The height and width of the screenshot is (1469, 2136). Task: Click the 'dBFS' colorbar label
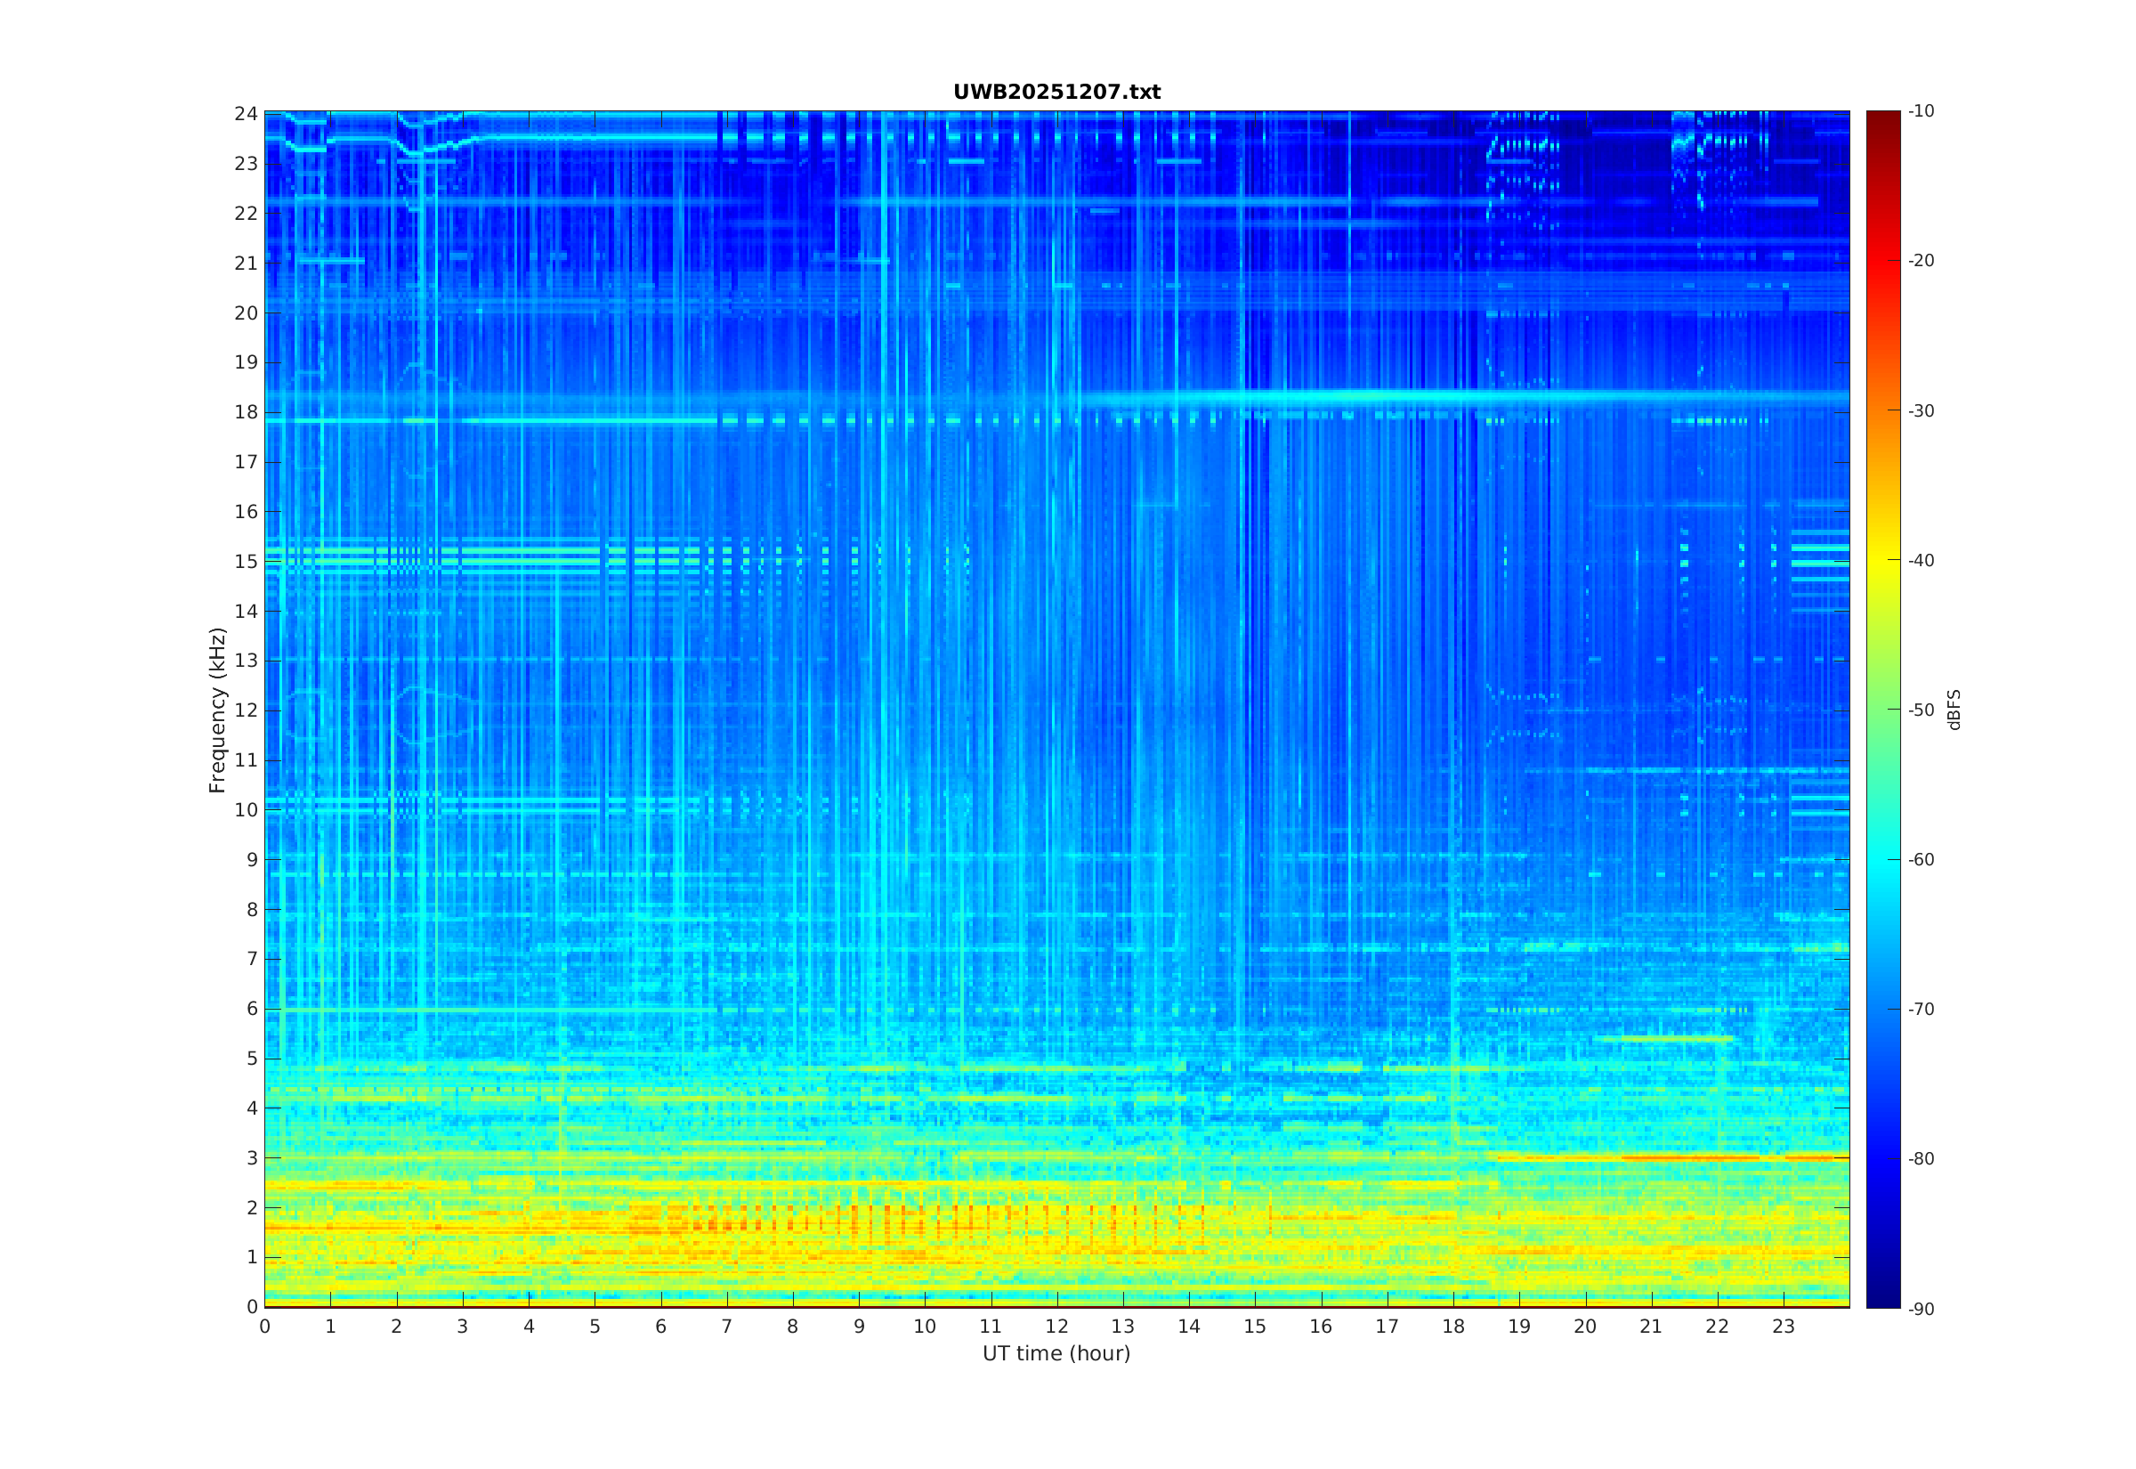(1954, 710)
